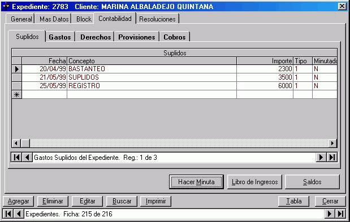Select row selector for SUPLIDOS row
Screen dimensions: 350x222
pos(17,77)
